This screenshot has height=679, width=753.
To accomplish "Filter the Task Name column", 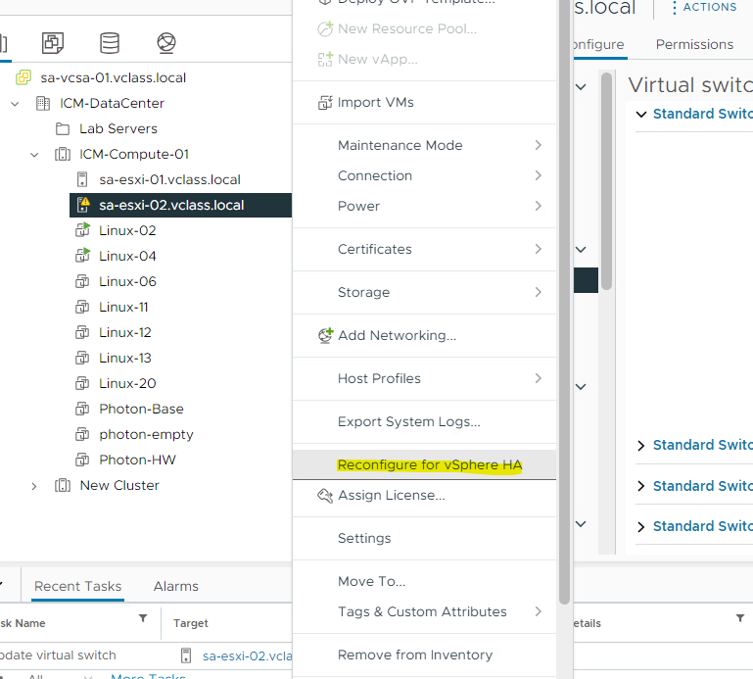I will coord(143,618).
